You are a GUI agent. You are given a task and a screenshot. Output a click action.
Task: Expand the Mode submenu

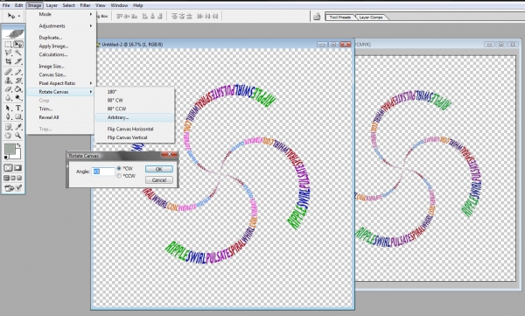61,14
